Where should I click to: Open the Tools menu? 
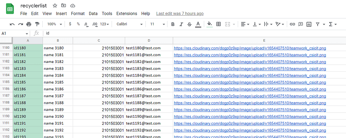pyautogui.click(x=107, y=14)
